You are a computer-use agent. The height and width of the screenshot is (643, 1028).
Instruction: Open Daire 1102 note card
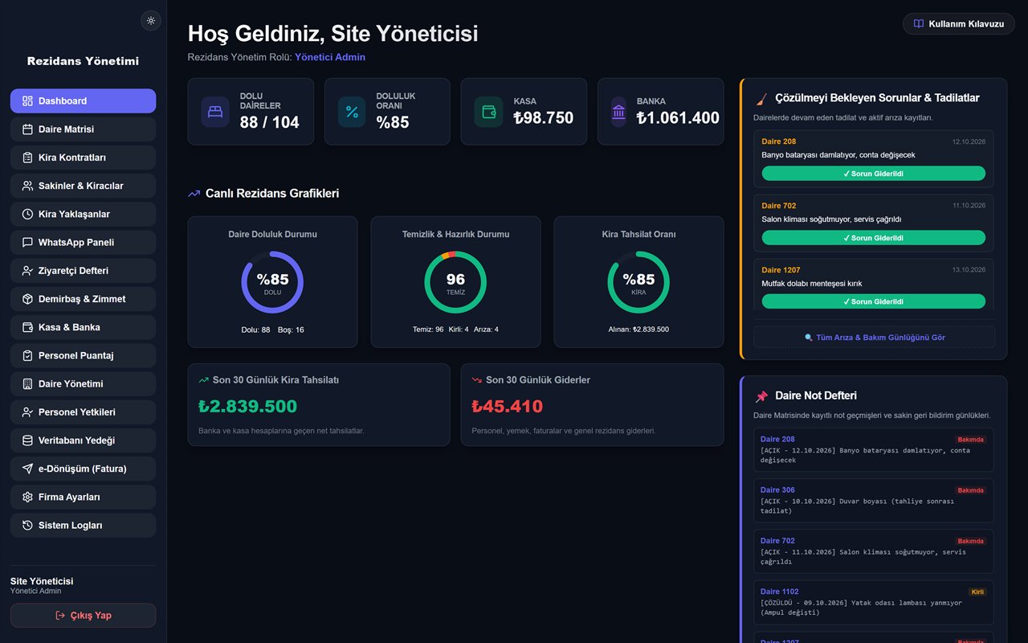click(x=874, y=602)
